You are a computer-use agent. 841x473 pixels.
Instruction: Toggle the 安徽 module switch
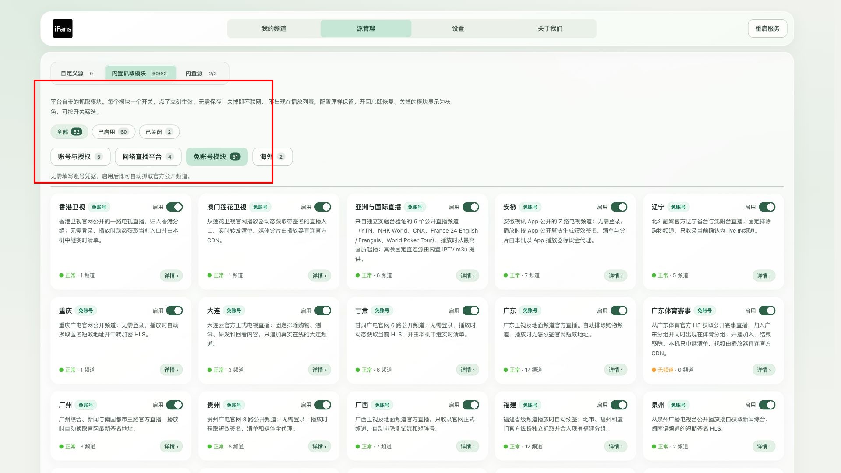(619, 207)
